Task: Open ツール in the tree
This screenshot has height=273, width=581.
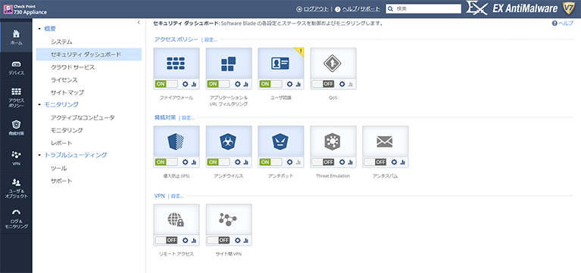Action: coord(59,169)
